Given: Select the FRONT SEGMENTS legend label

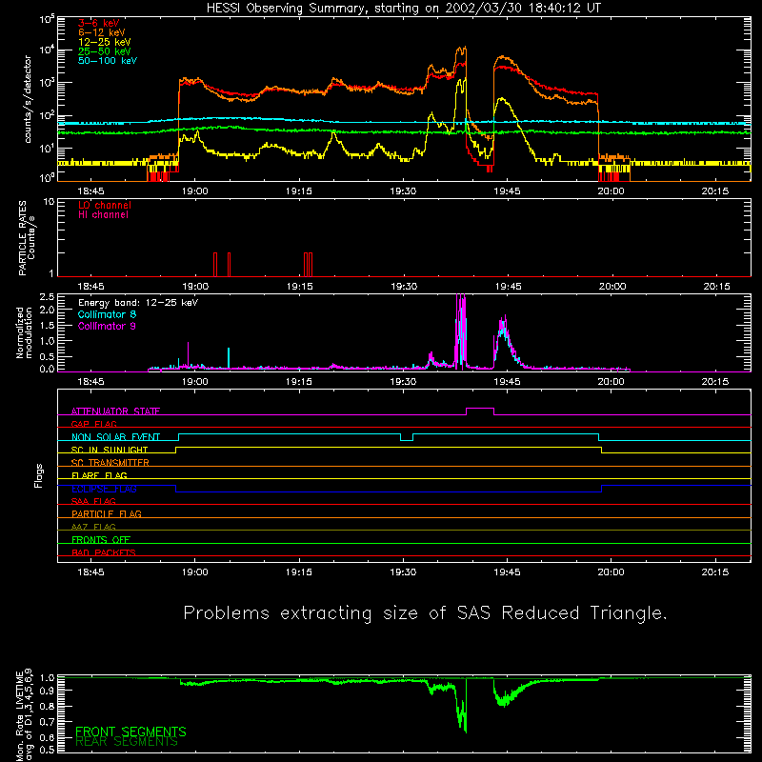Looking at the screenshot, I should [130, 732].
